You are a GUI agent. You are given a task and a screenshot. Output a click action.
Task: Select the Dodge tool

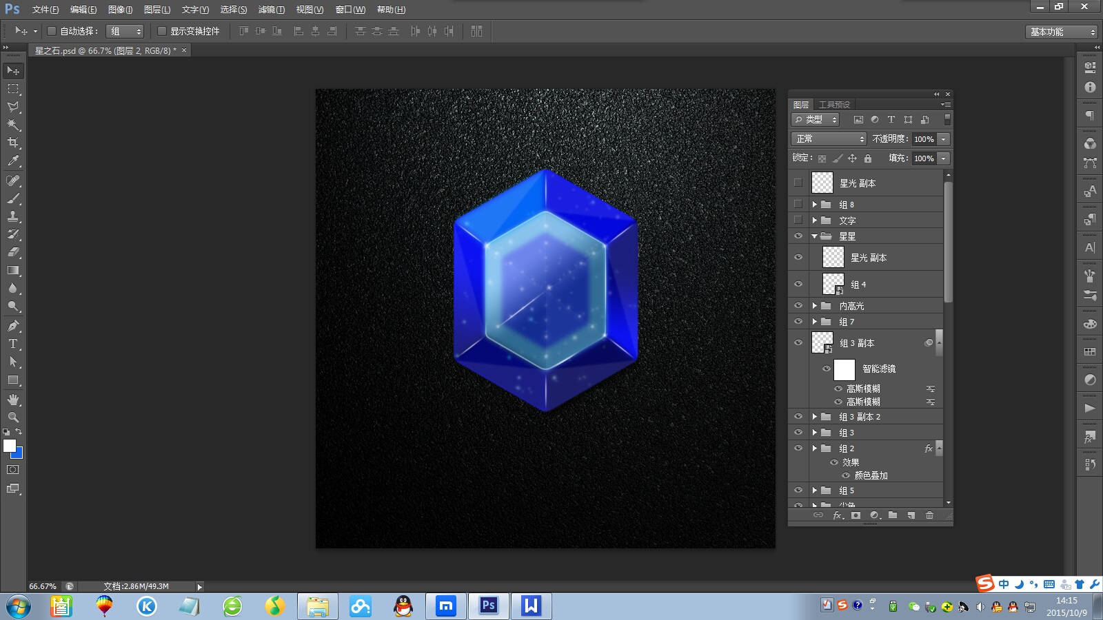tap(13, 306)
